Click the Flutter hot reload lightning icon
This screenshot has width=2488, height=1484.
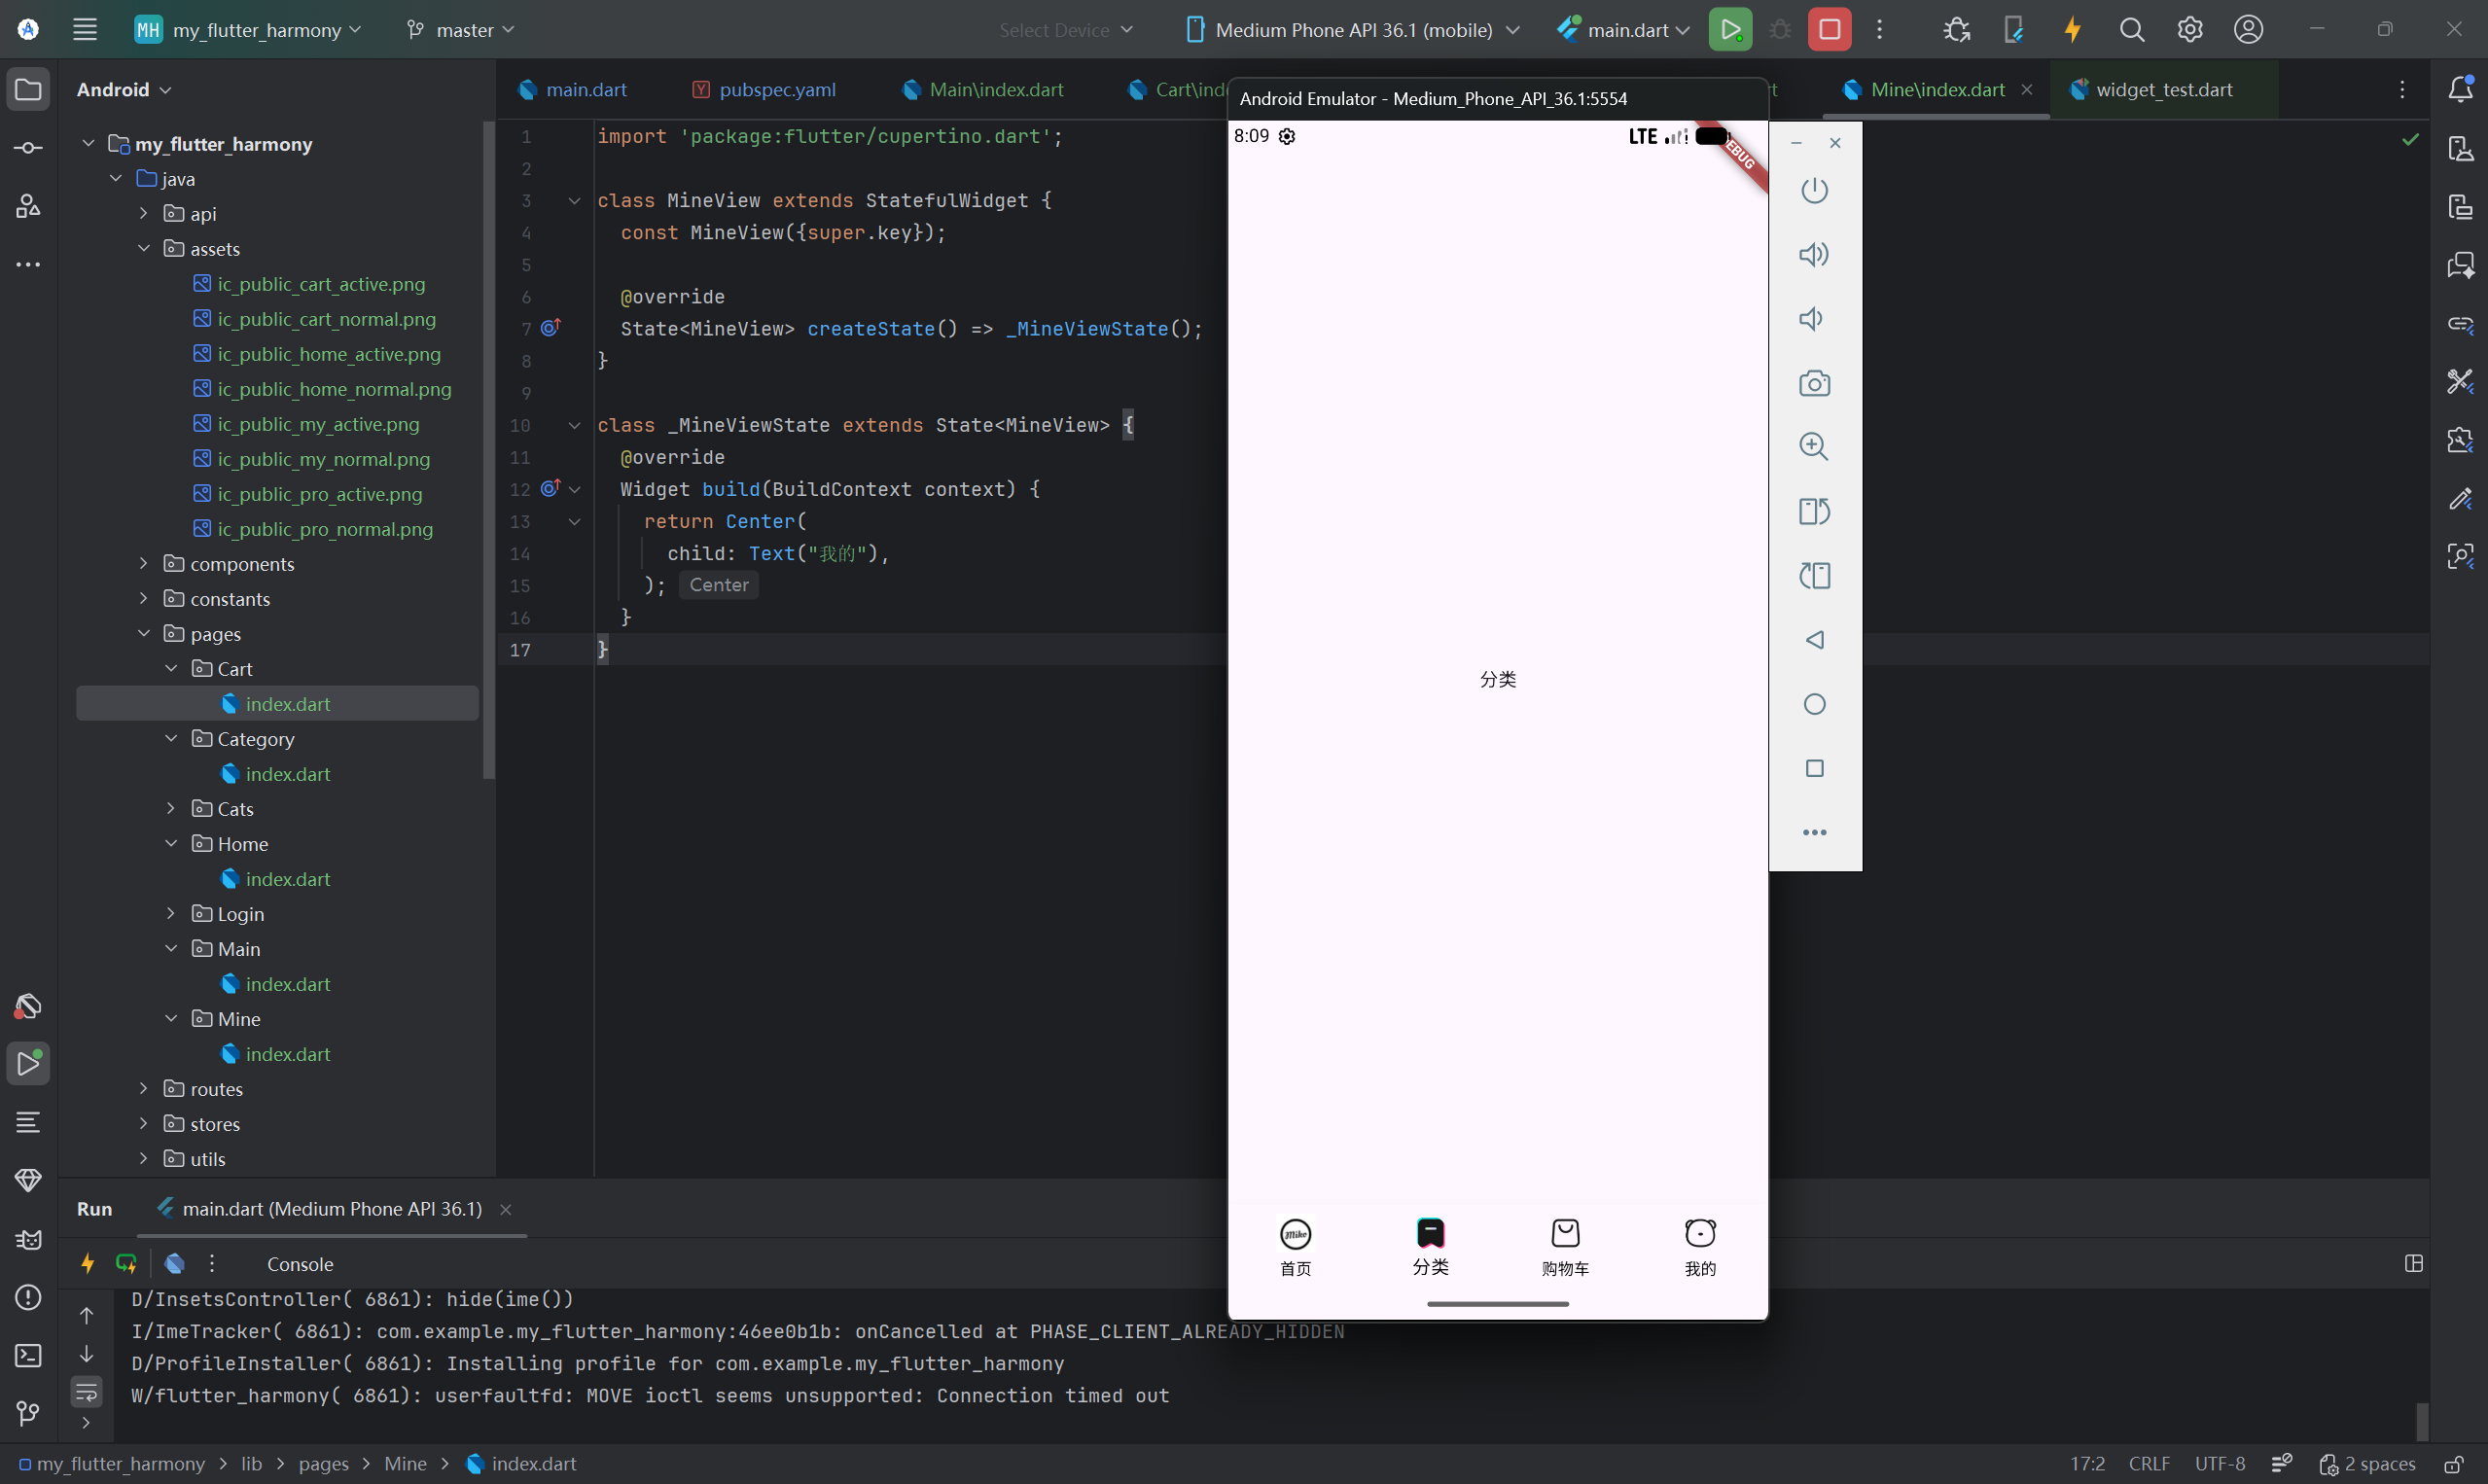[x=2072, y=30]
